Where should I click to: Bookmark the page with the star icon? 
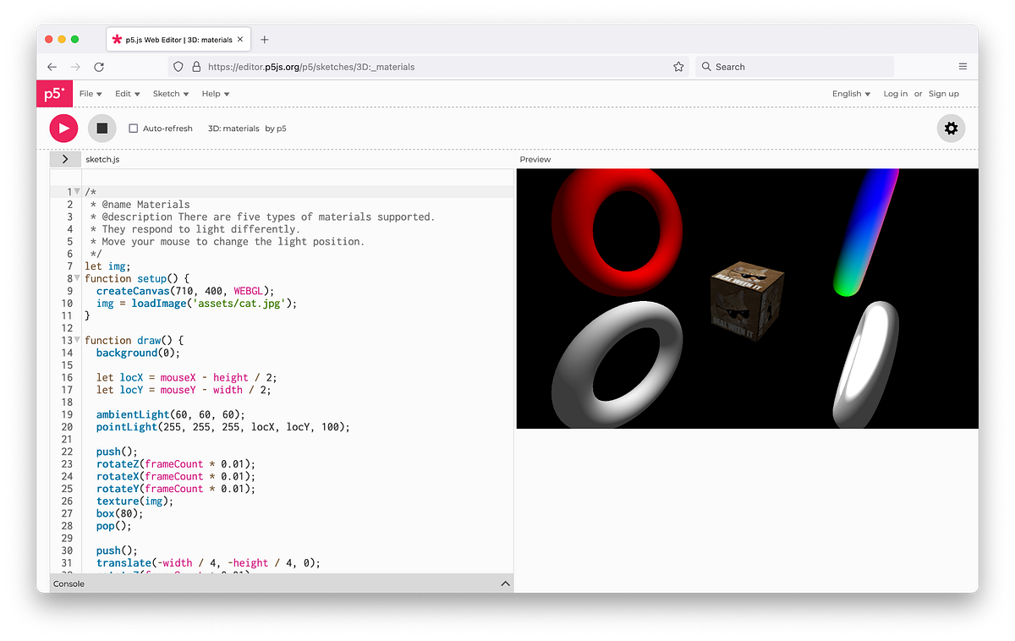(x=678, y=66)
